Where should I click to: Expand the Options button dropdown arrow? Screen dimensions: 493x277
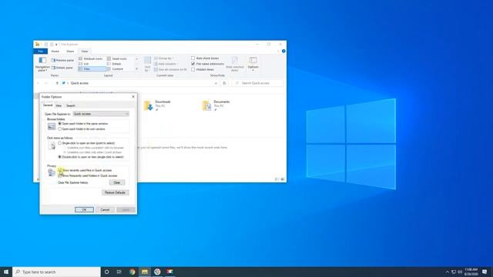(253, 70)
